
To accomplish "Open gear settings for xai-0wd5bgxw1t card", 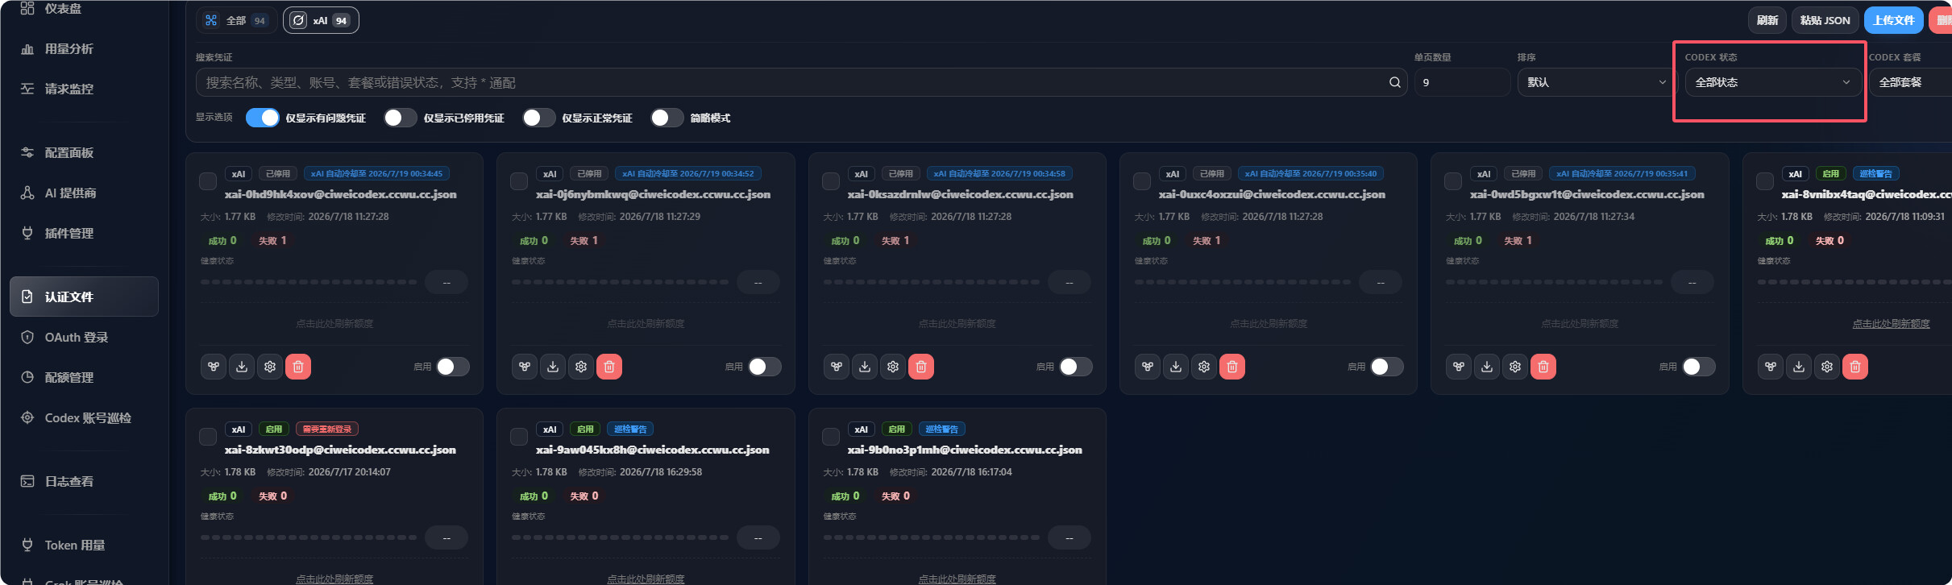I will tap(1515, 367).
